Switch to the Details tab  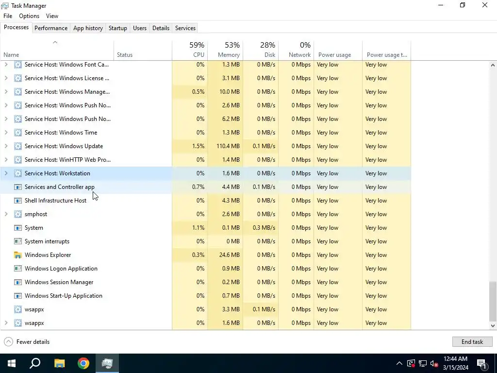click(x=161, y=28)
